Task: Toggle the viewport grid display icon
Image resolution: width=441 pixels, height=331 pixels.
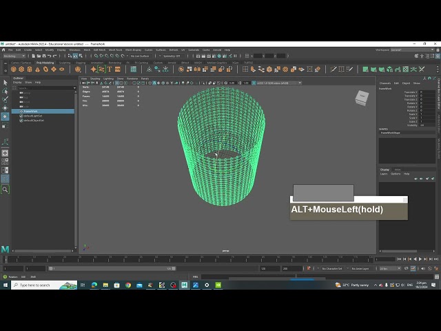Action: tap(117, 83)
